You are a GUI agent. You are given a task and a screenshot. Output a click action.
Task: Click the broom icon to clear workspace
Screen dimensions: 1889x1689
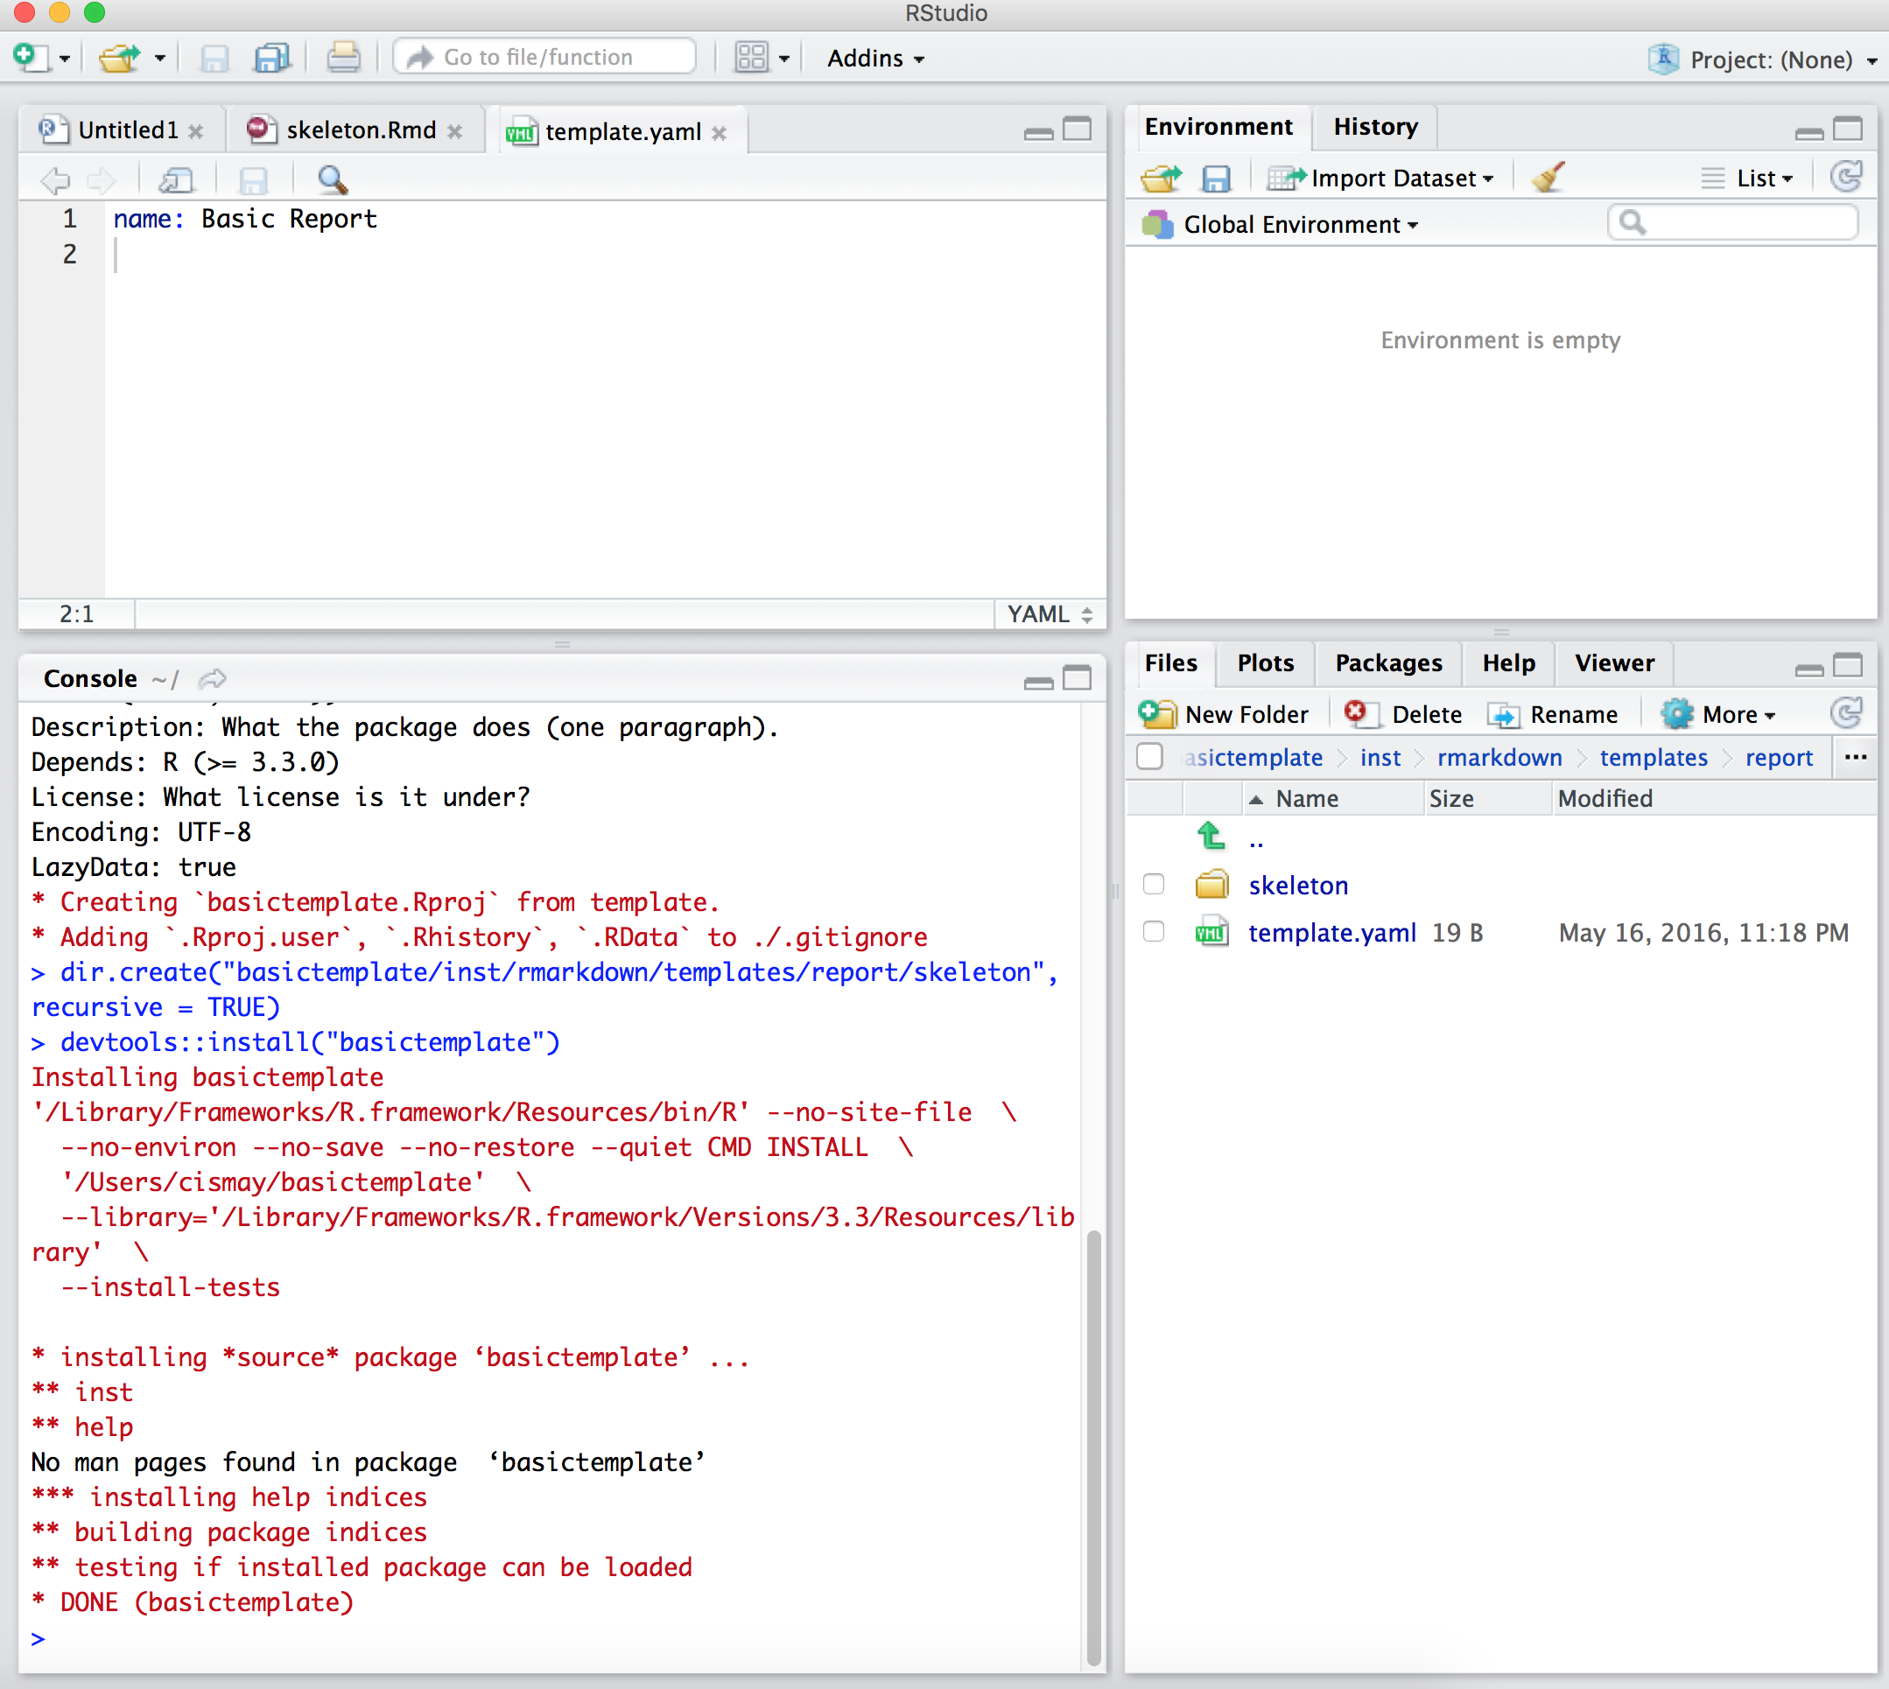[x=1548, y=178]
